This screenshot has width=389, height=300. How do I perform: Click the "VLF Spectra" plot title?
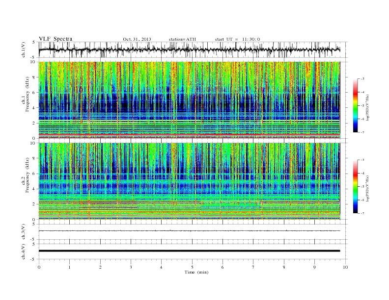(56, 39)
